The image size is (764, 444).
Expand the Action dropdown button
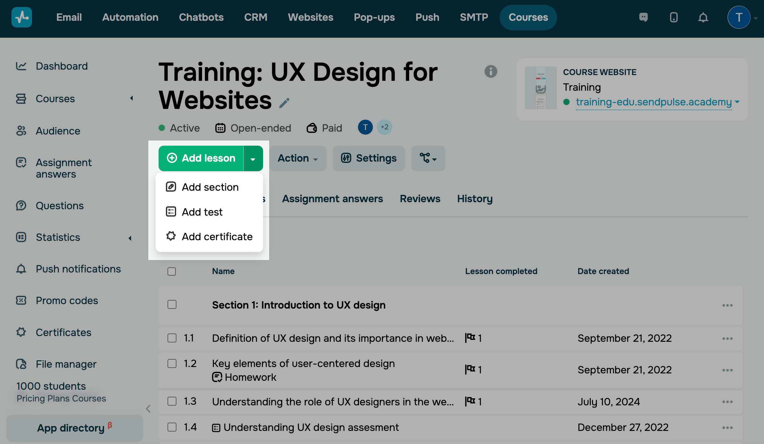[298, 158]
